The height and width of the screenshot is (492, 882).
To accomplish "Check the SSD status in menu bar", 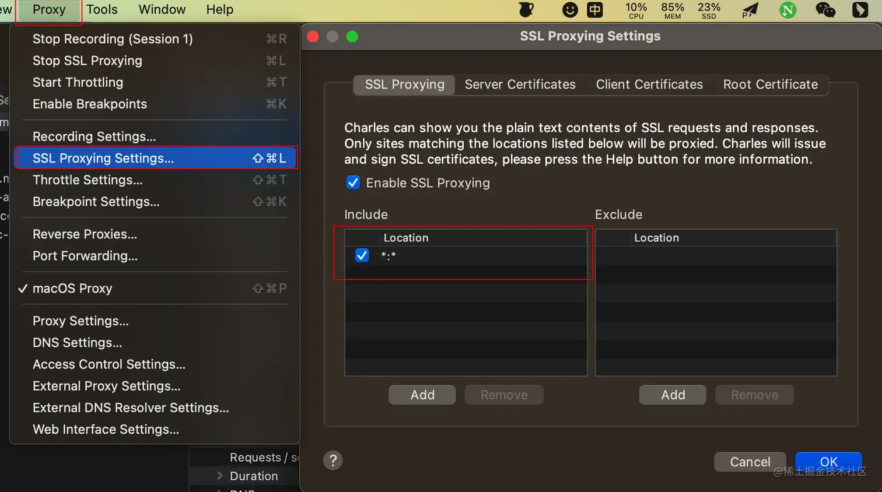I will click(709, 9).
